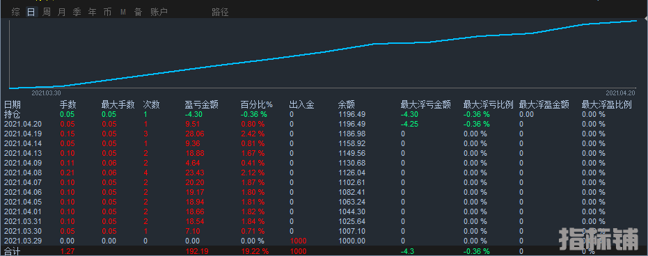
Task: Click the 1186.98 balance value
Action: point(351,134)
